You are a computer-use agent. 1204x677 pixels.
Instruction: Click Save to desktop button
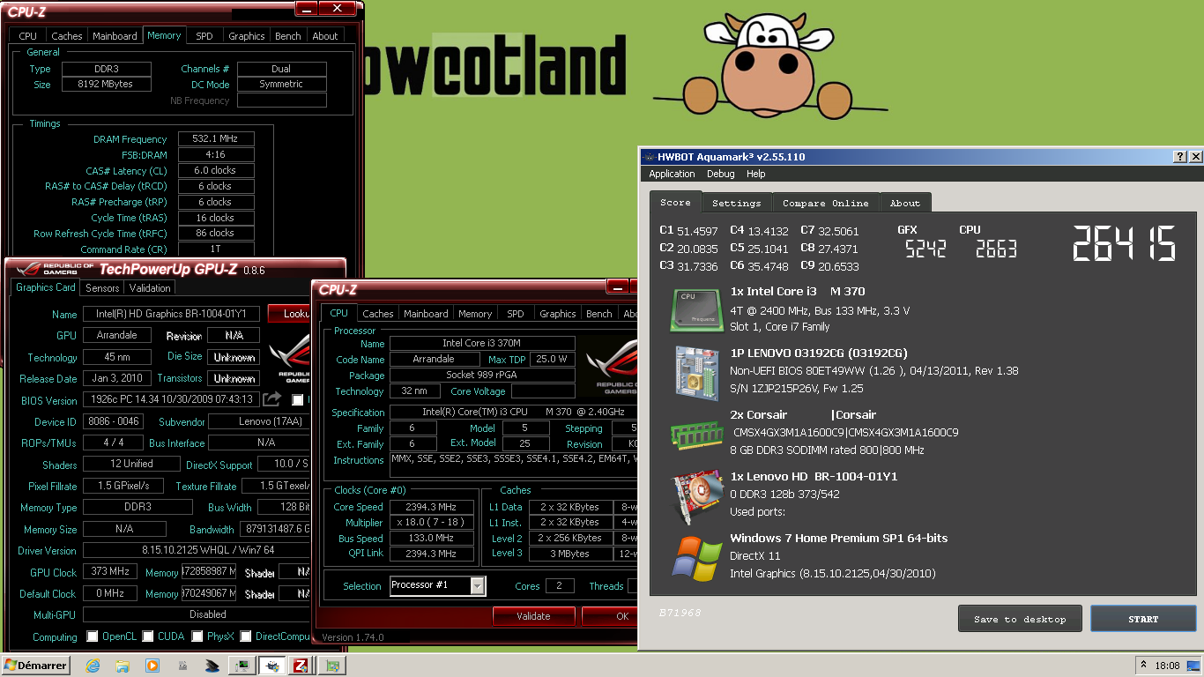pyautogui.click(x=1020, y=619)
